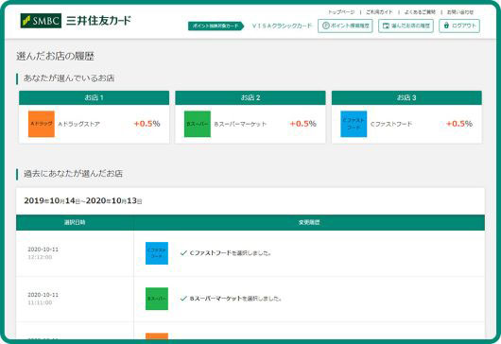Open the よくあるご質問 link
This screenshot has width=501, height=344.
tap(420, 12)
